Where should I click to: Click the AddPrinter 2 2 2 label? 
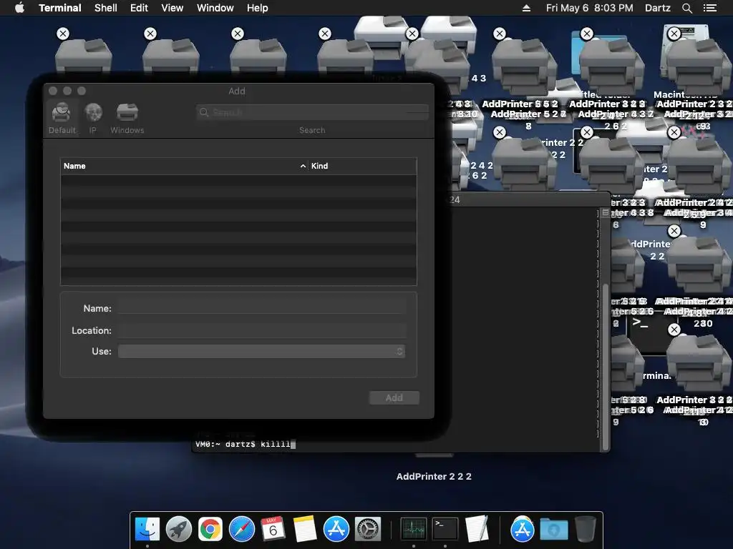coord(434,476)
